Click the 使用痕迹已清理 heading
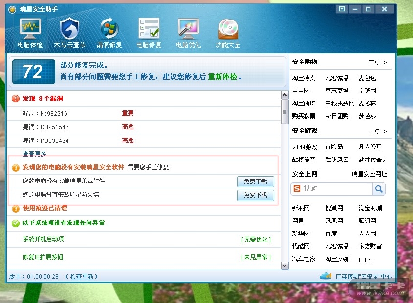 pyautogui.click(x=45, y=208)
